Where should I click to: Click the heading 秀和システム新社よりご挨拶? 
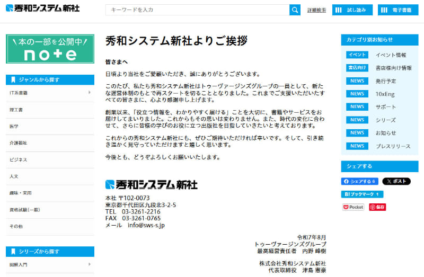[176, 41]
